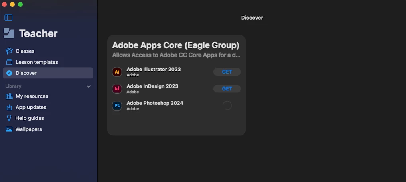The height and width of the screenshot is (182, 406).
Task: Collapse the Library section chevron
Action: (89, 86)
